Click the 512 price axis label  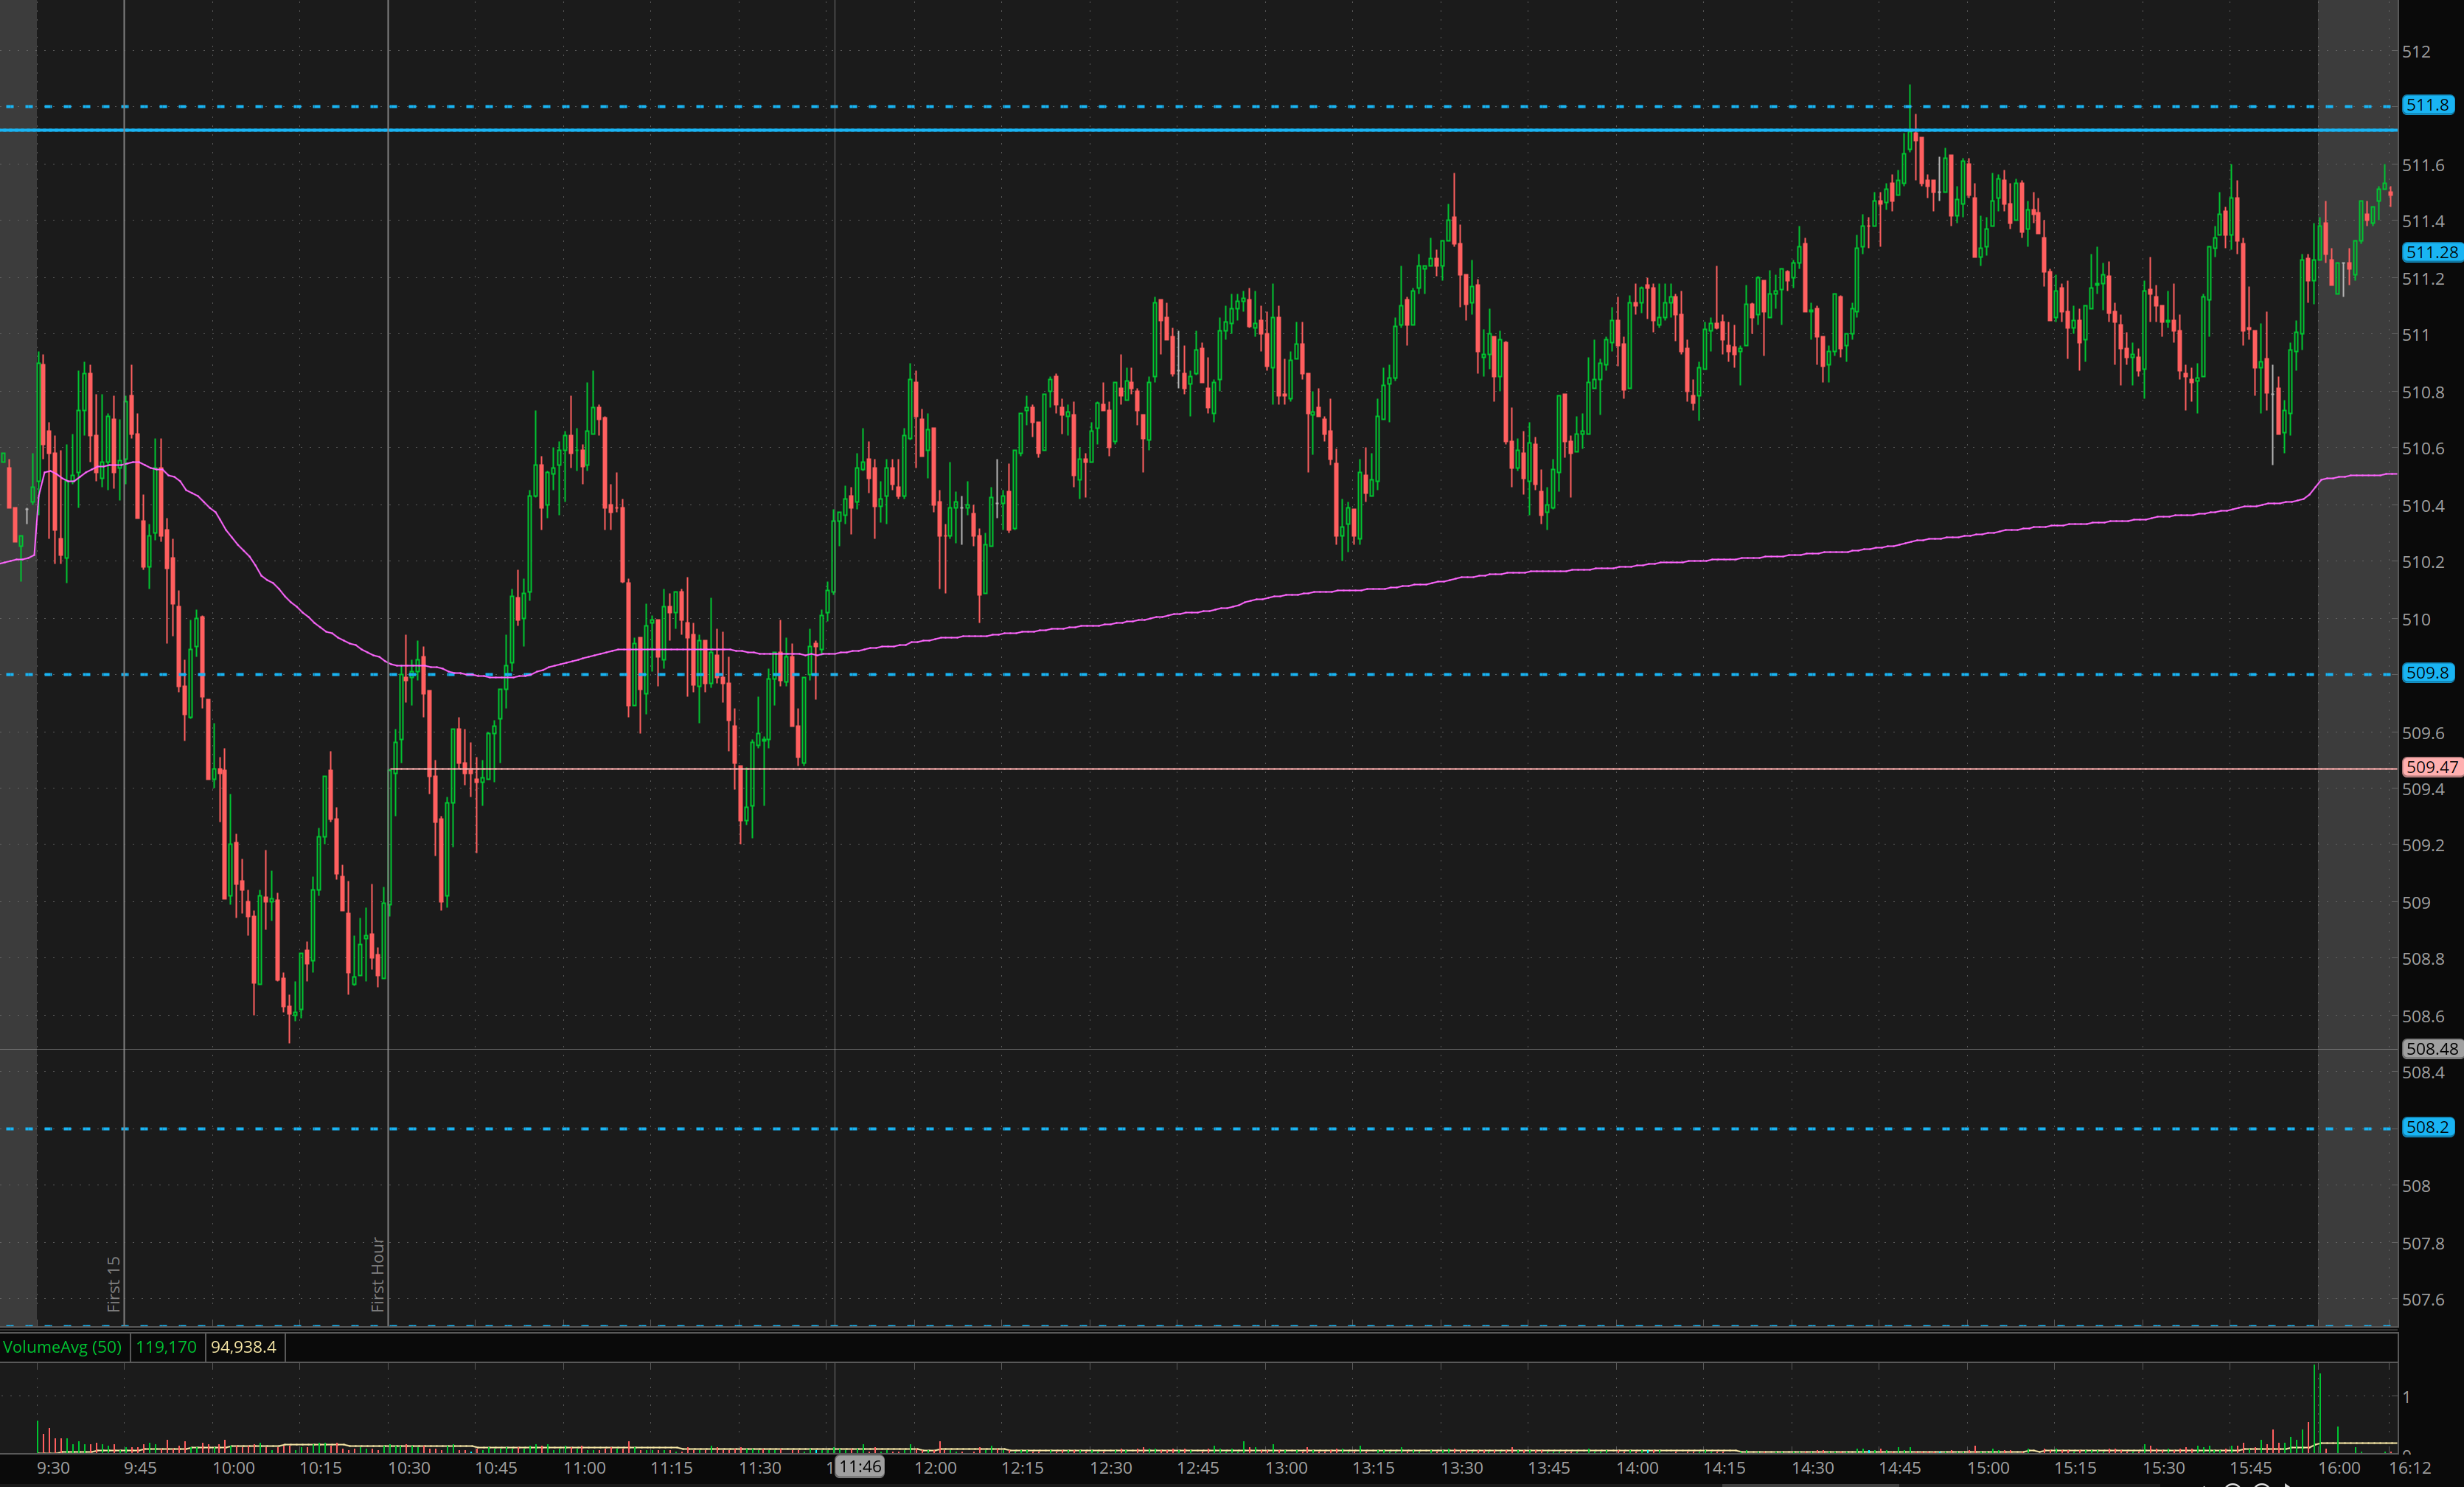(x=2416, y=52)
